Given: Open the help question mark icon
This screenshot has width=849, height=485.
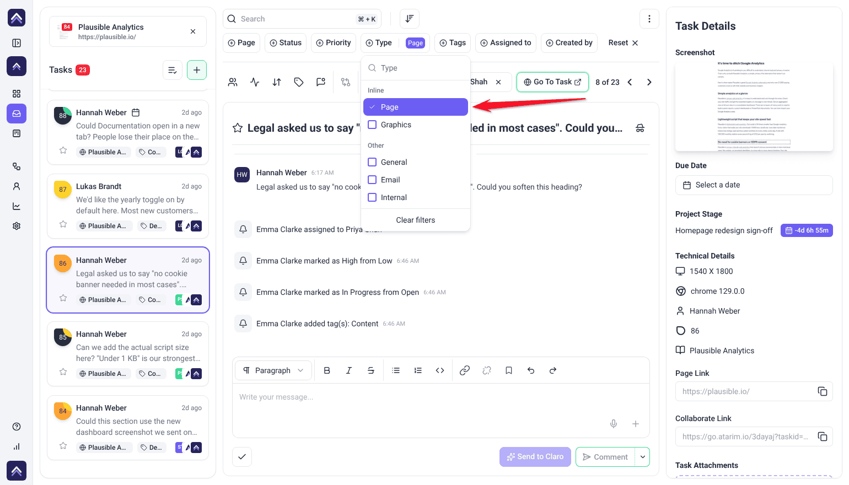Looking at the screenshot, I should coord(17,427).
